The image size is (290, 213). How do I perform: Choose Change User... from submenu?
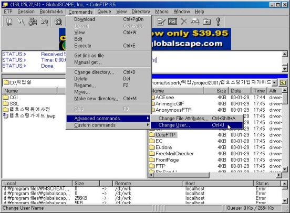tap(196, 125)
